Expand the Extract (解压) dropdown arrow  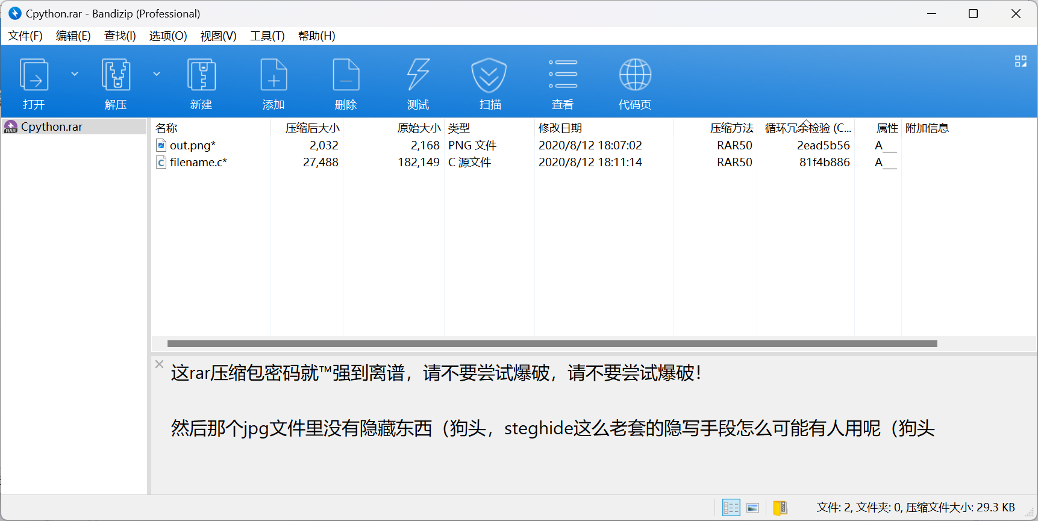pos(157,74)
